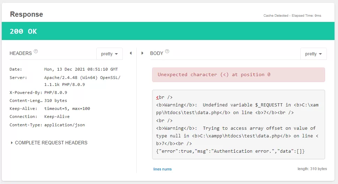Select the Server header value Apache/2.4.48
Screen dimensions: 338x184
coord(82,81)
